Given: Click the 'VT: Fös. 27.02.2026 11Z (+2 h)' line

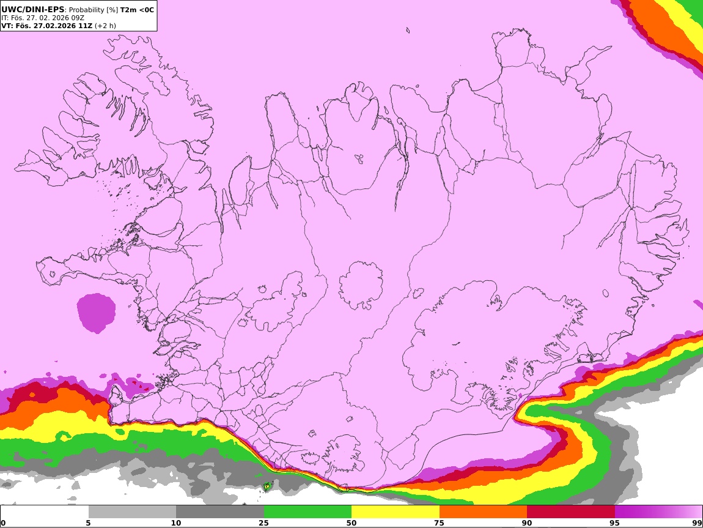Looking at the screenshot, I should coord(58,26).
